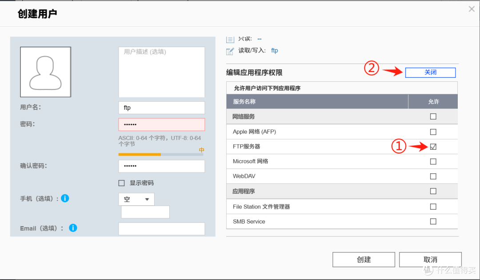480x280 pixels.
Task: Click the Email input field
Action: pyautogui.click(x=162, y=228)
